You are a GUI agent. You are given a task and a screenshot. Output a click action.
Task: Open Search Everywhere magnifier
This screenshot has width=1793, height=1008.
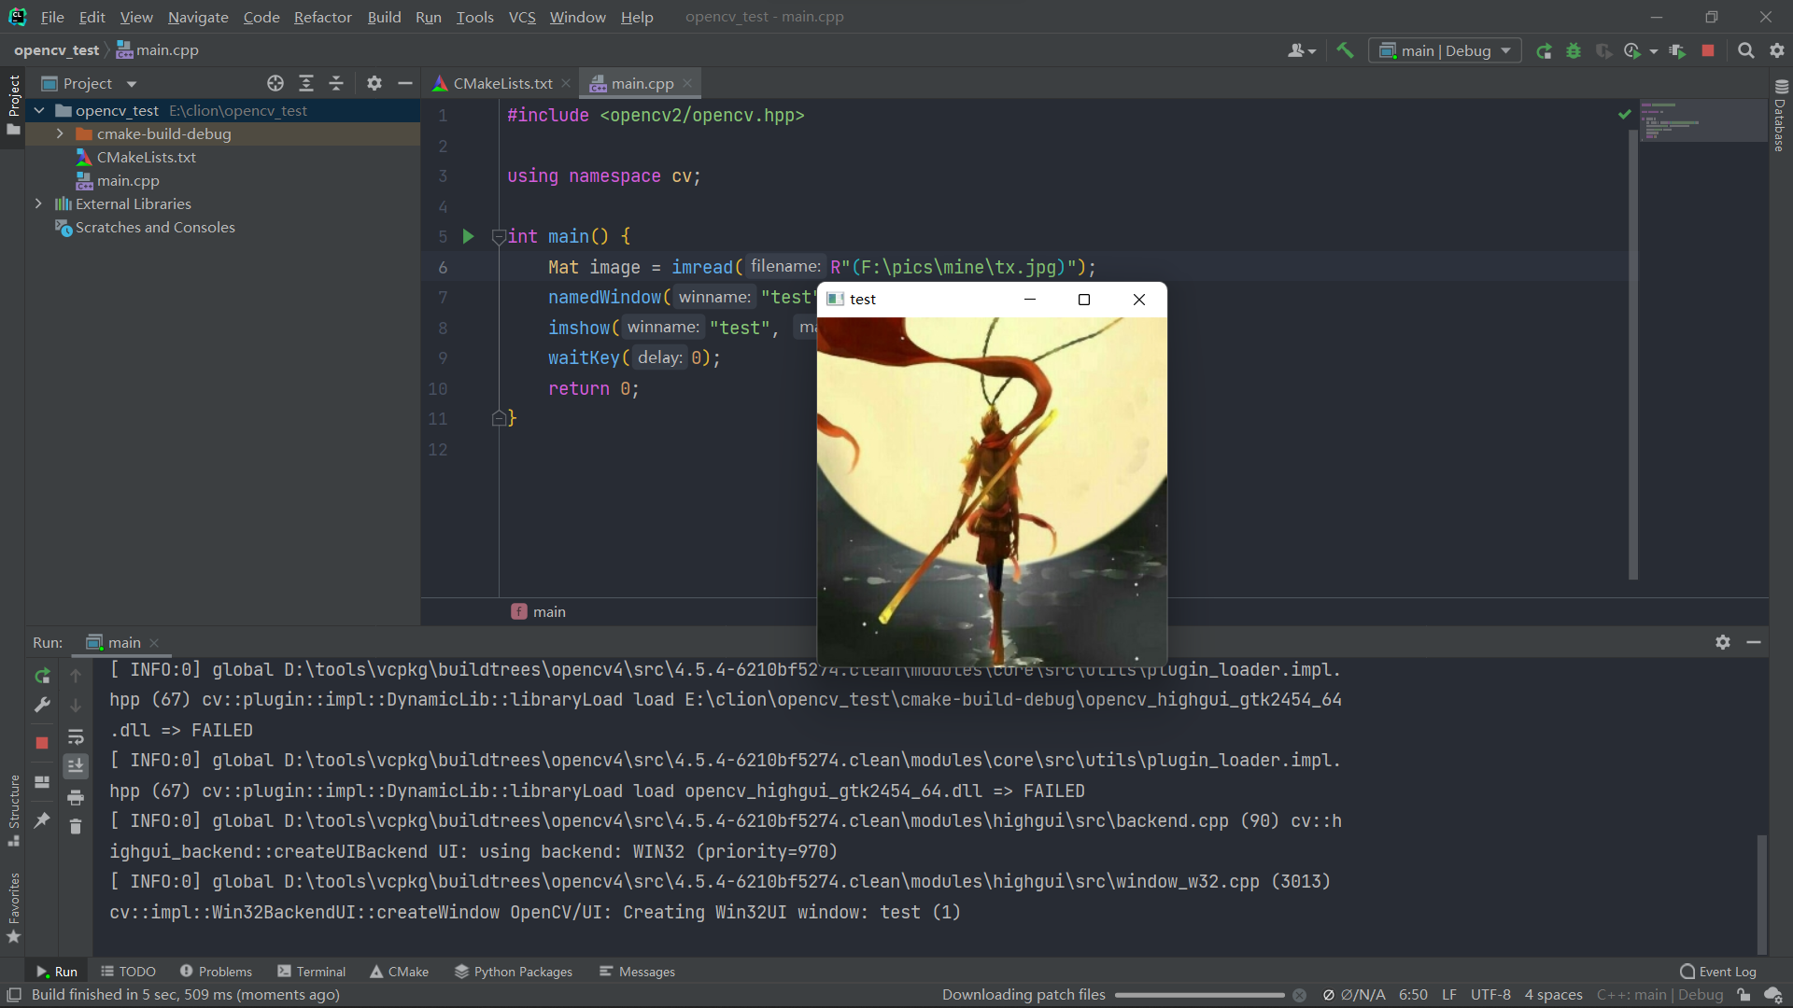(x=1745, y=51)
